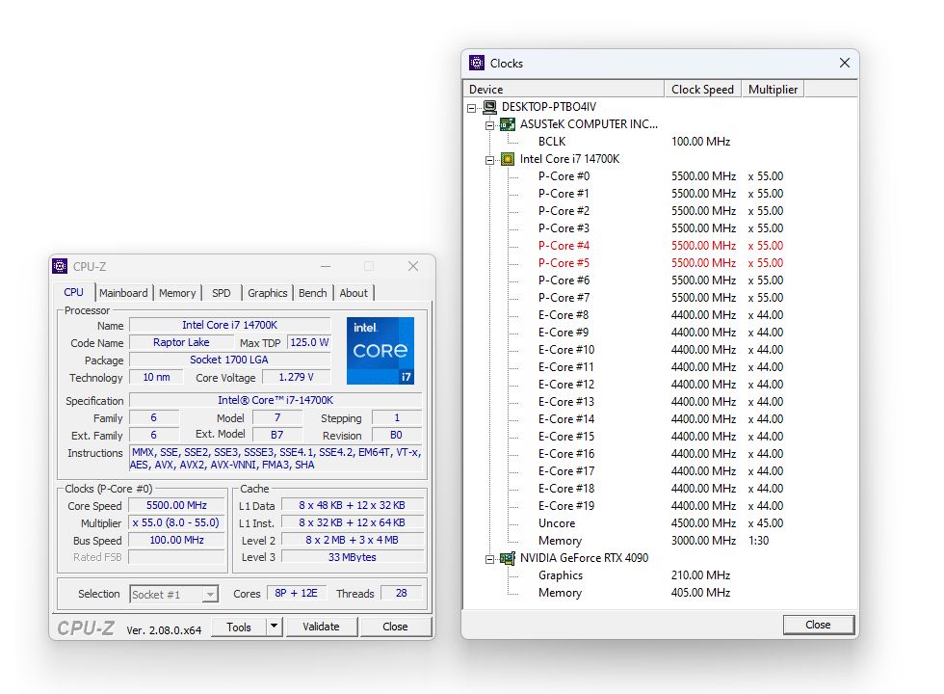
Task: Collapse the DESKTOP-PTBO4IV tree node
Action: 472,108
